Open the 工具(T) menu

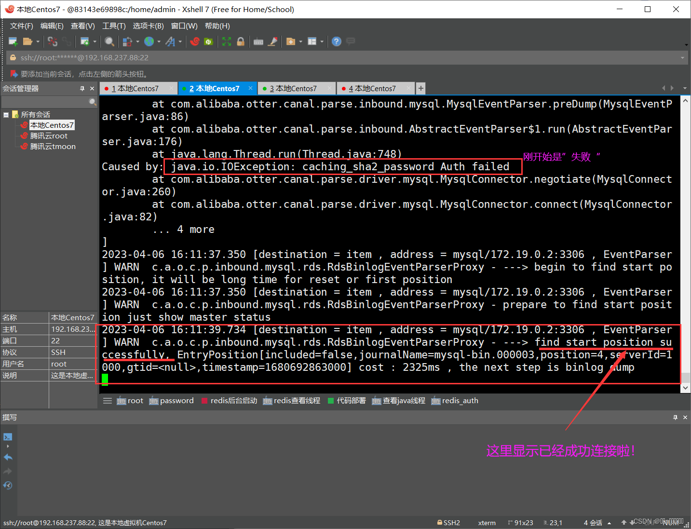tap(114, 26)
